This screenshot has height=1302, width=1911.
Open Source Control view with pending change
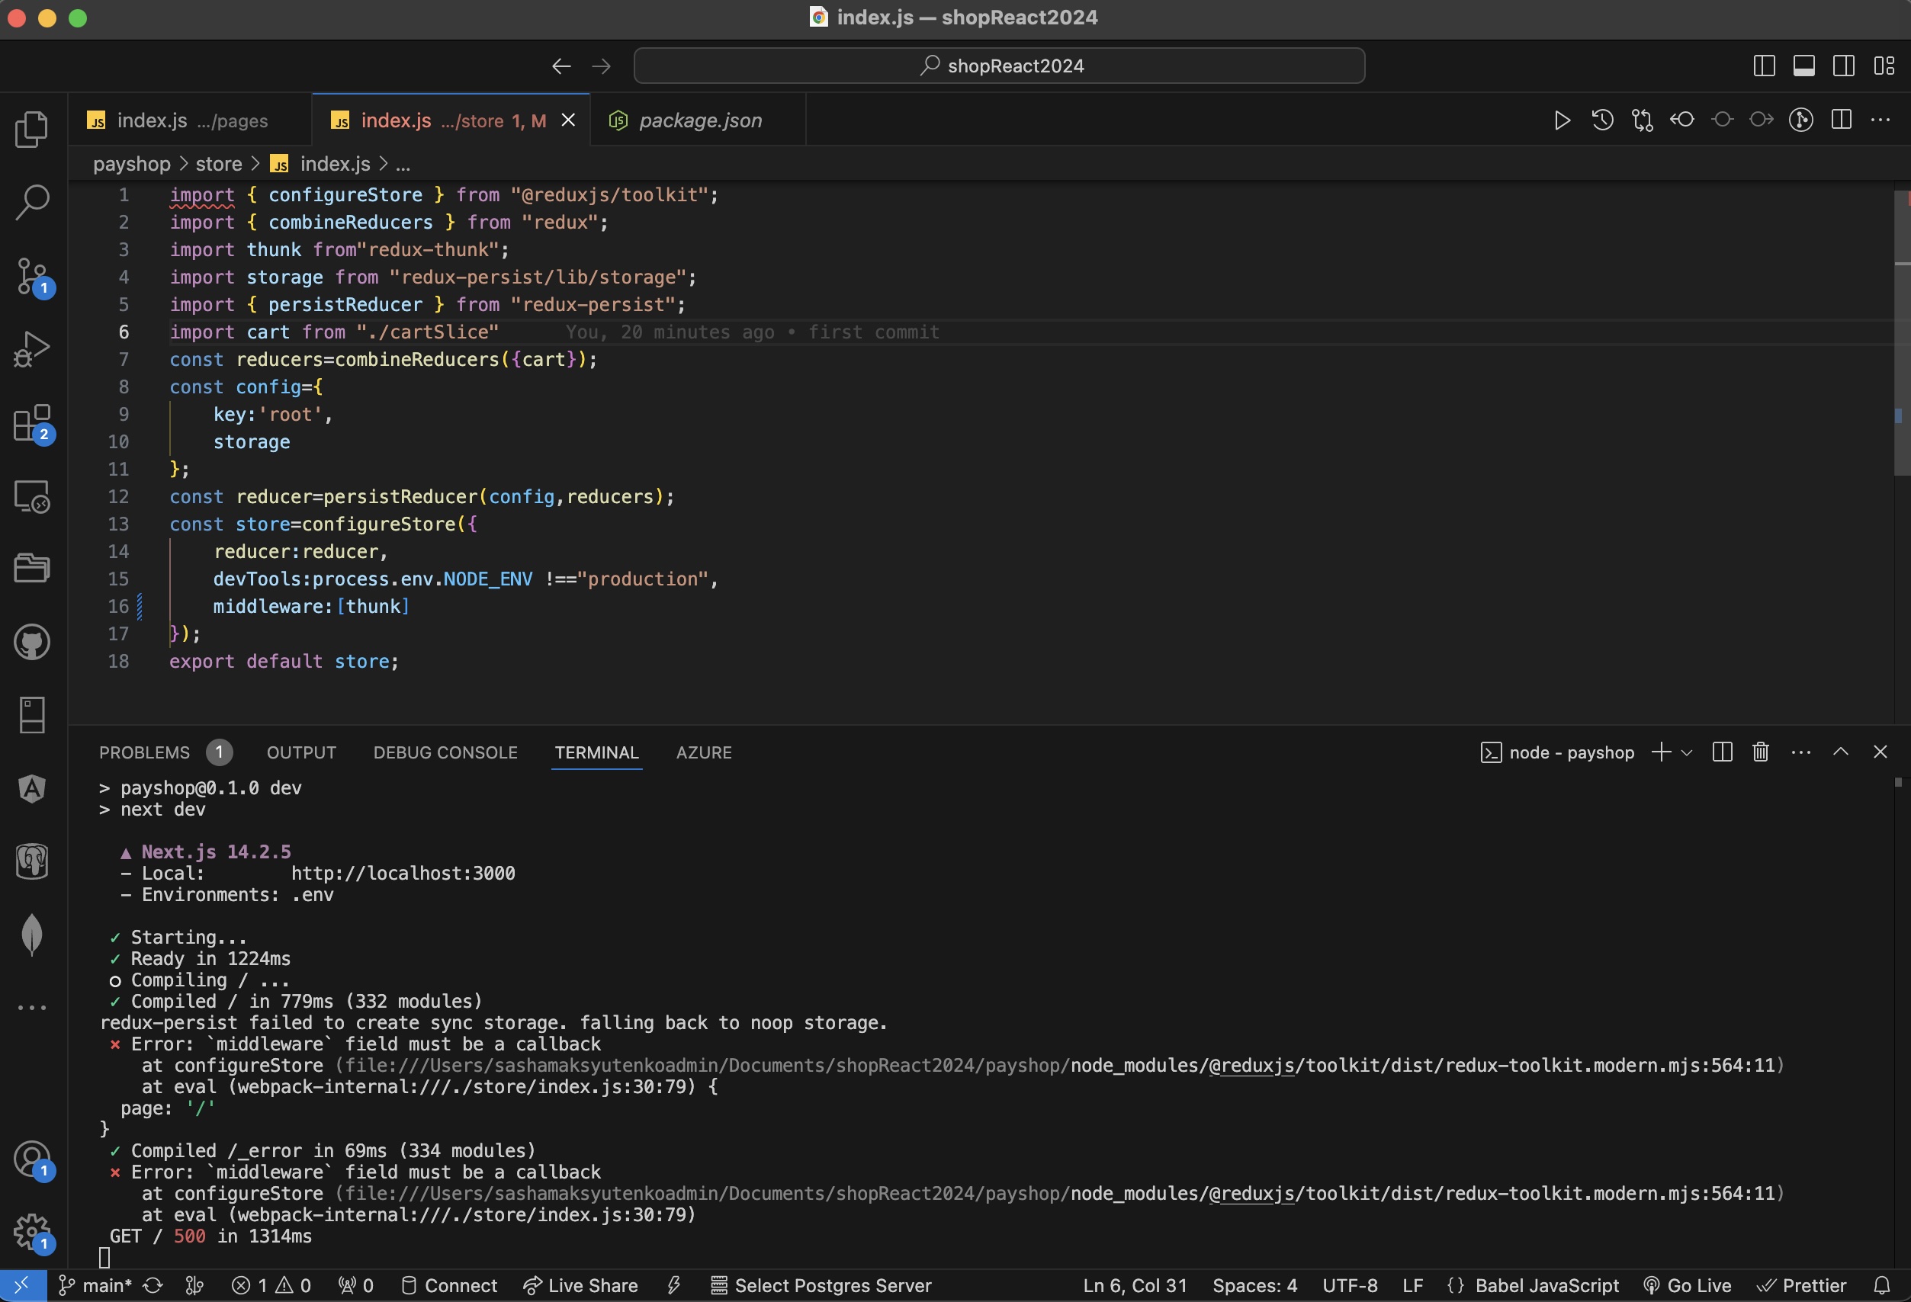pos(31,275)
